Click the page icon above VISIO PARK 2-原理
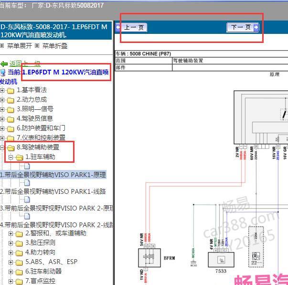The width and height of the screenshot is (288, 285). (27, 200)
